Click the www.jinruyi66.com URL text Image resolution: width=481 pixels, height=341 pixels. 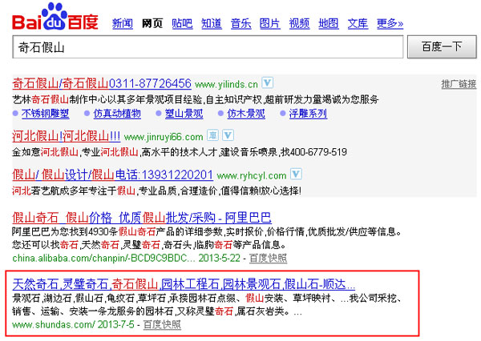pyautogui.click(x=164, y=137)
